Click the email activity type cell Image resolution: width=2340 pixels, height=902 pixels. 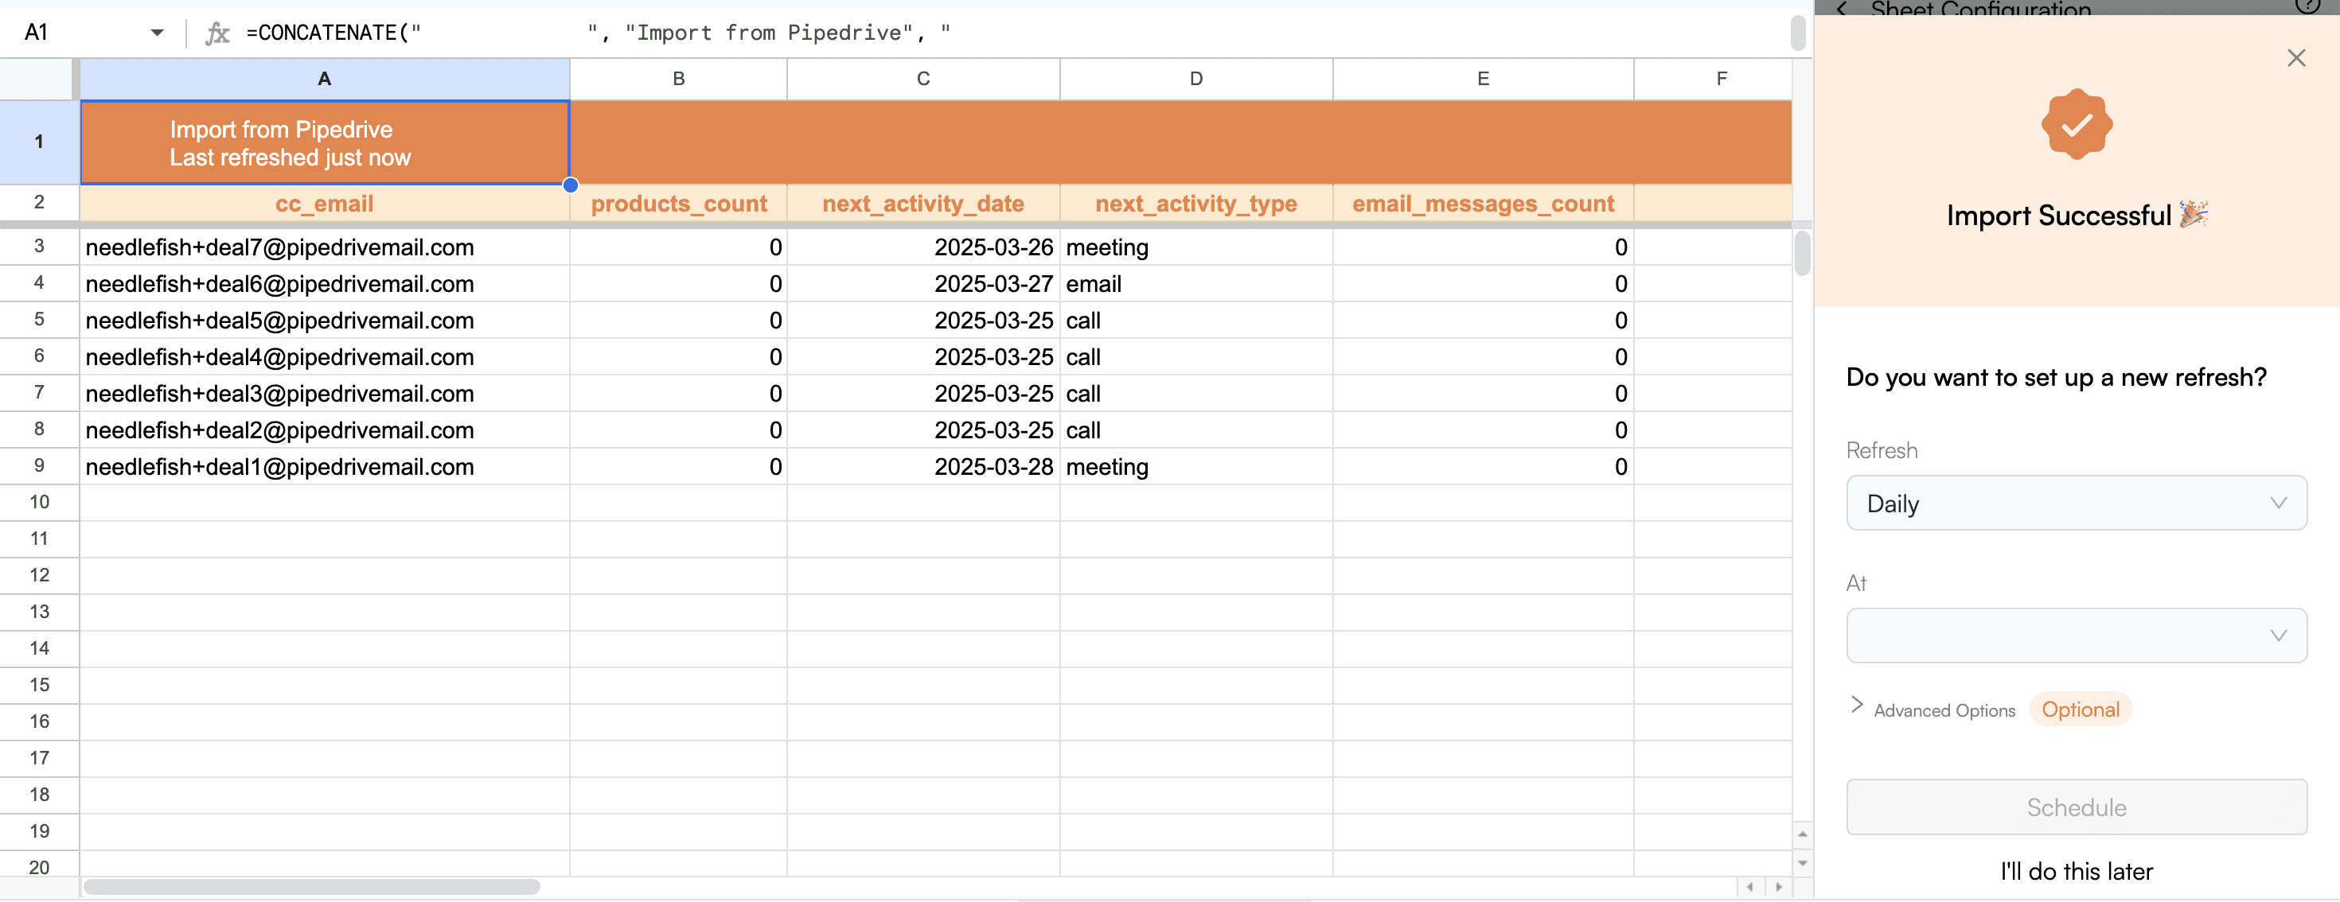pos(1196,283)
